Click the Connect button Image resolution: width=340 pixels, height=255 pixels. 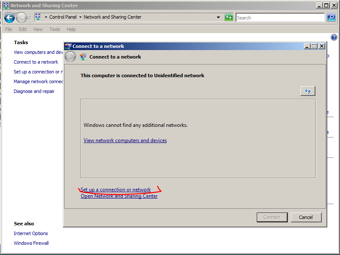[272, 217]
